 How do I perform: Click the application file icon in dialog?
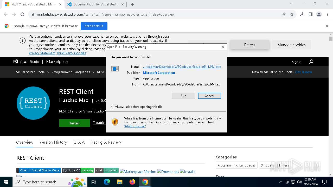point(115,69)
